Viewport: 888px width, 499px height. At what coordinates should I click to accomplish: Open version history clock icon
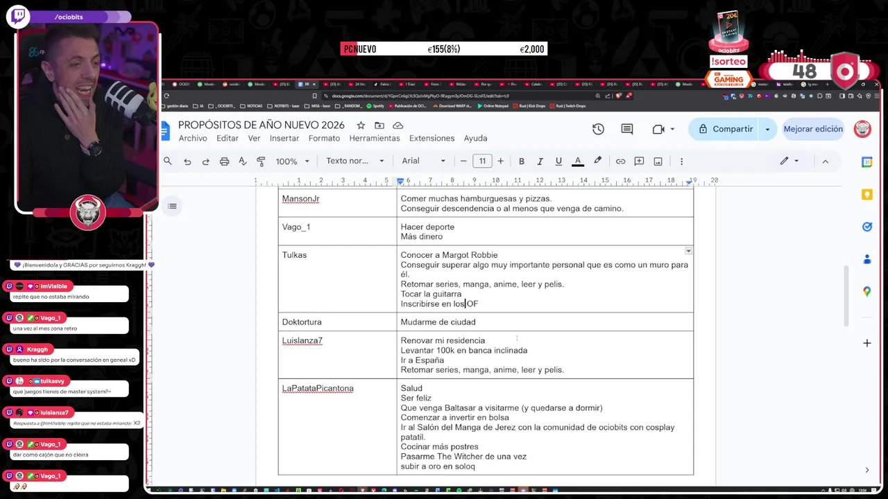tap(598, 129)
